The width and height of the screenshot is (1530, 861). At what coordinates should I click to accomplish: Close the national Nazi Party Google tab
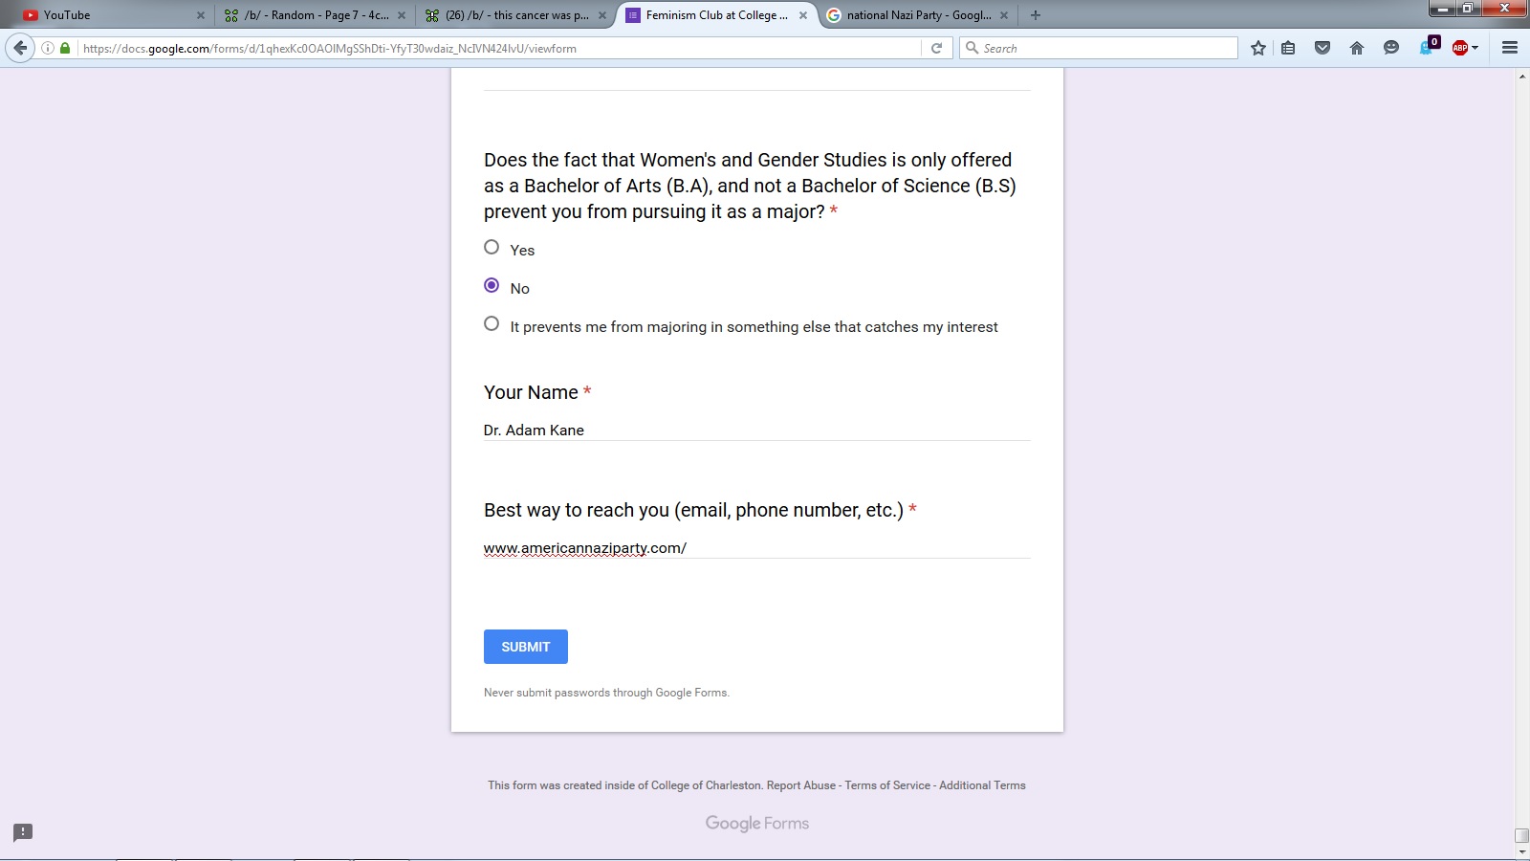(x=1004, y=15)
